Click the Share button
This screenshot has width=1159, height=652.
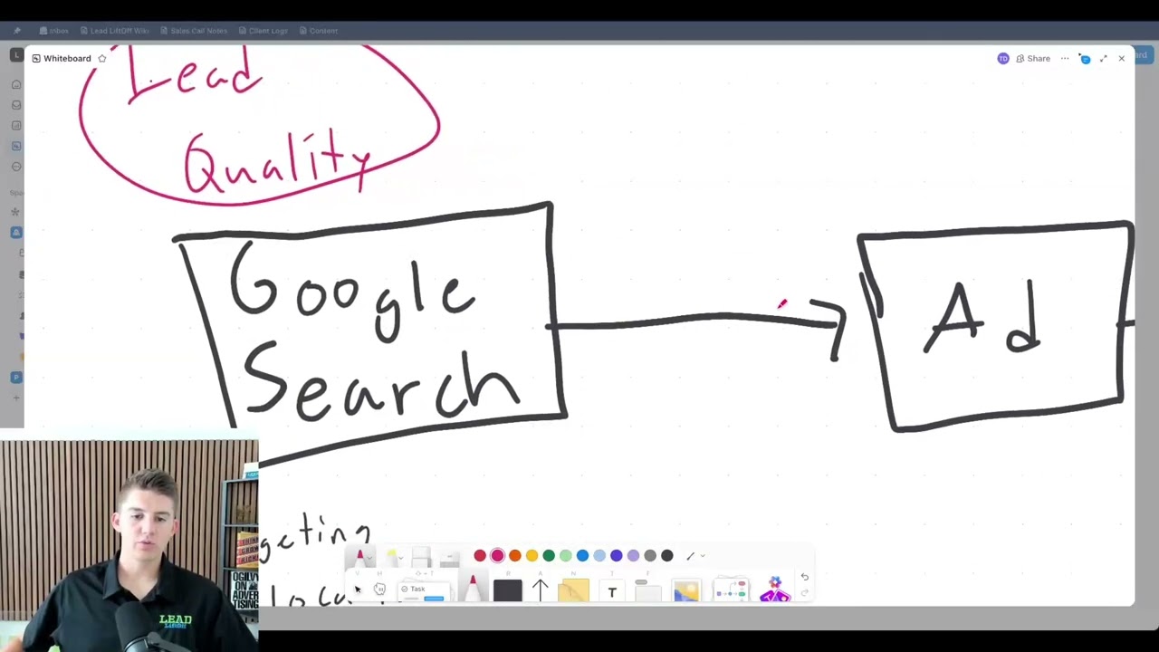pyautogui.click(x=1033, y=59)
